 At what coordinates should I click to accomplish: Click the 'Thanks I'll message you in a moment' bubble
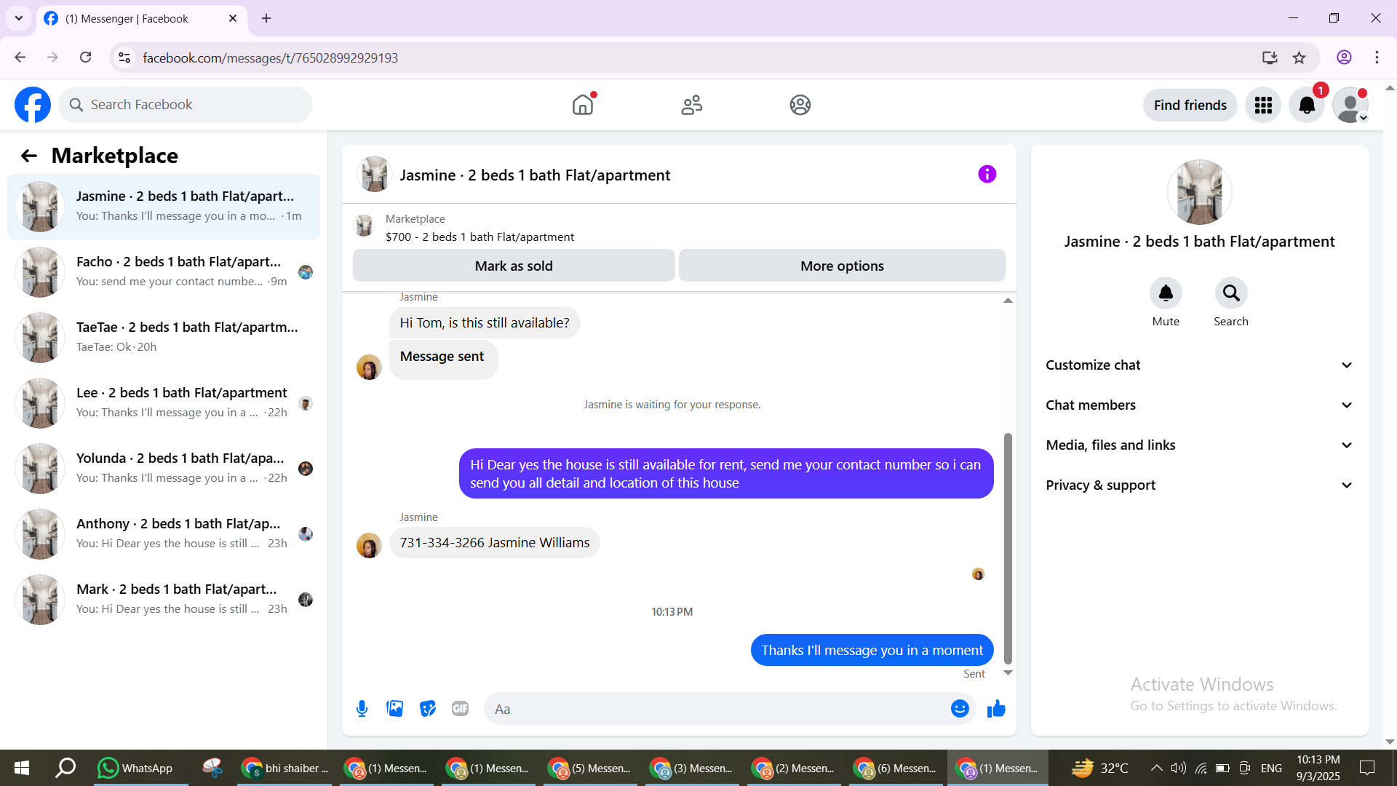tap(872, 651)
